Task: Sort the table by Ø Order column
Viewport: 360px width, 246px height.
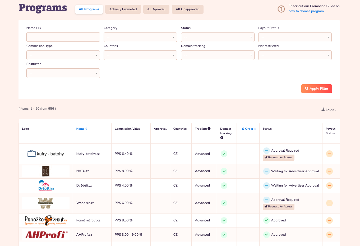Action: pos(249,129)
